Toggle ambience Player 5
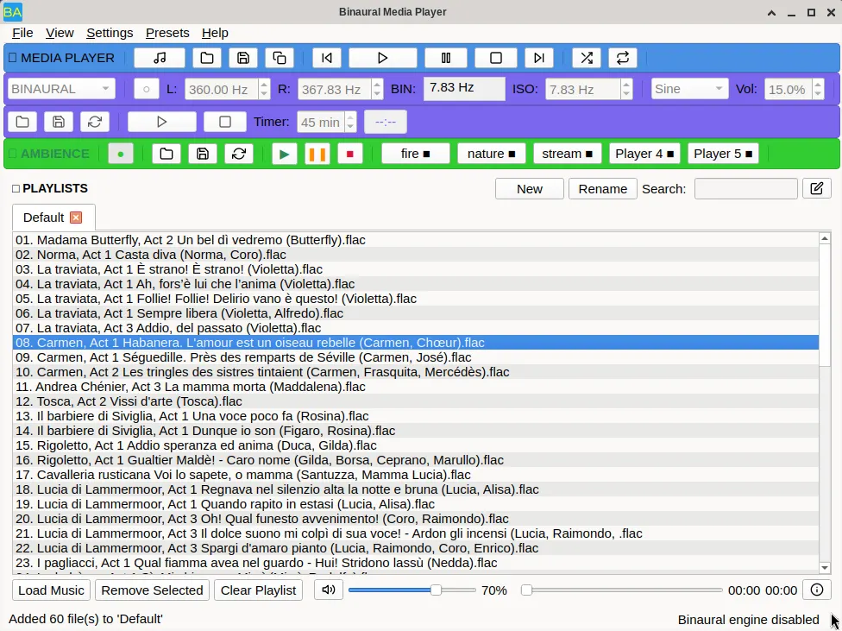Image resolution: width=842 pixels, height=631 pixels. click(x=723, y=154)
